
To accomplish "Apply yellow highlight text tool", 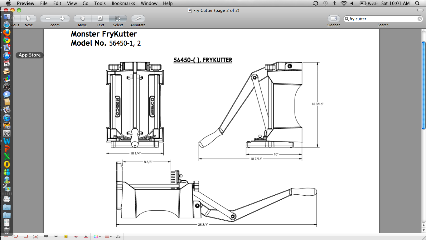I will (x=66, y=237).
